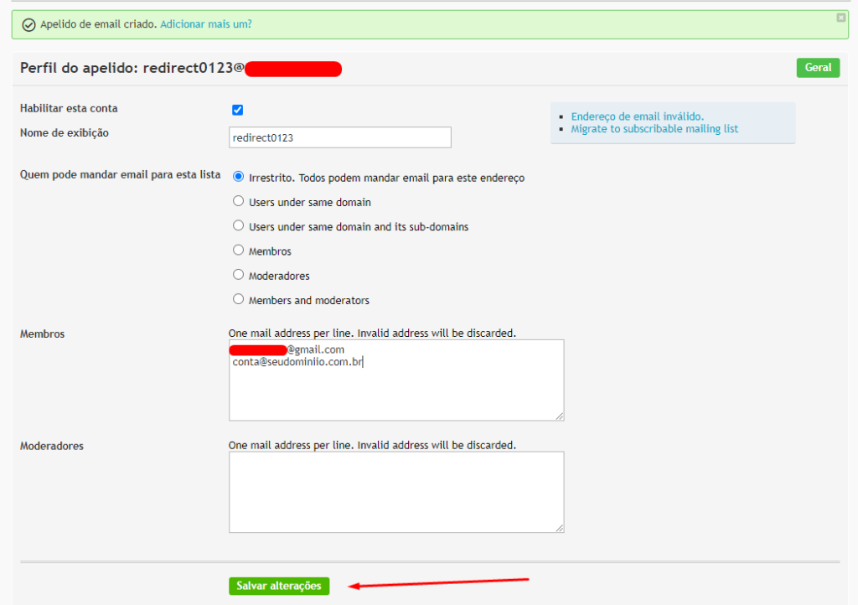
Task: Click inside the empty Moderadores text area
Action: pyautogui.click(x=395, y=492)
